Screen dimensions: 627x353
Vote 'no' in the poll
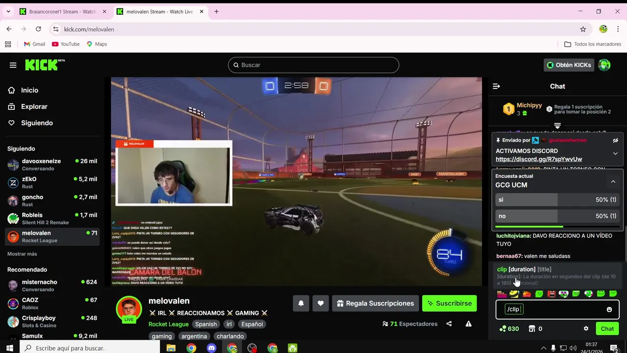click(x=557, y=216)
